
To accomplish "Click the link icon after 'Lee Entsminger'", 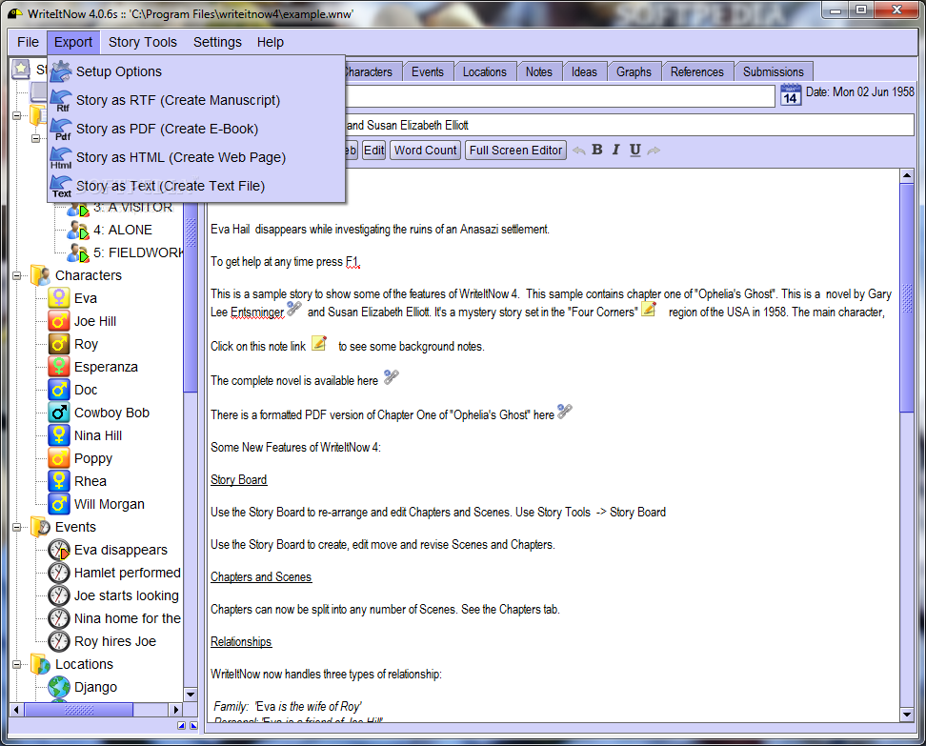I will click(x=294, y=309).
